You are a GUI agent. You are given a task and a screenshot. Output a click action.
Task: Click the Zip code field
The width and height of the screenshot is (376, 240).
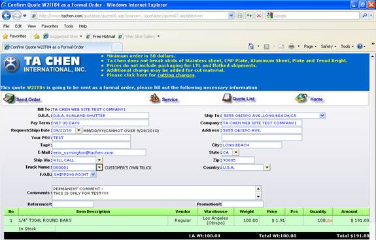pos(238,160)
